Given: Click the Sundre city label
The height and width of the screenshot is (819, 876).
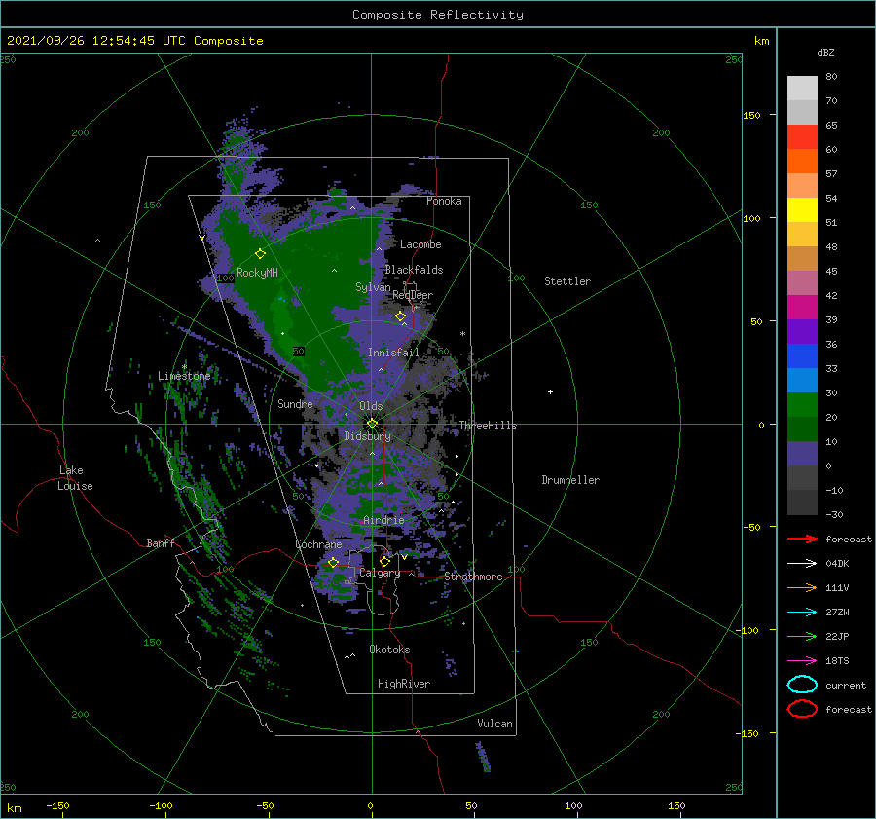Looking at the screenshot, I should [x=295, y=403].
